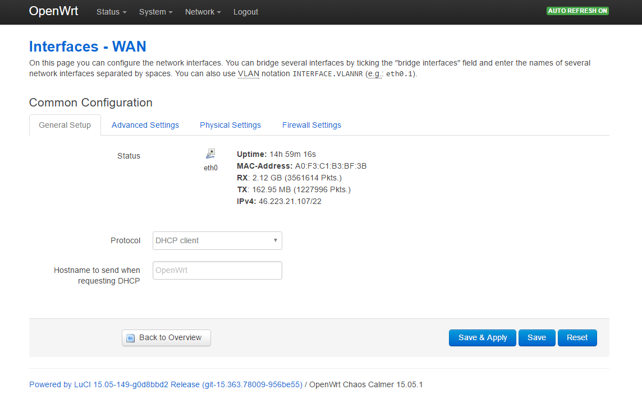Toggle the Auto Refresh On badge
The image size is (642, 413).
[x=577, y=11]
